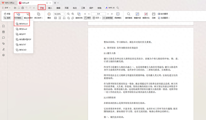The image size is (206, 120).
Task: Click rotate counterclockwise icon below zoom controls
Action: click(69, 18)
